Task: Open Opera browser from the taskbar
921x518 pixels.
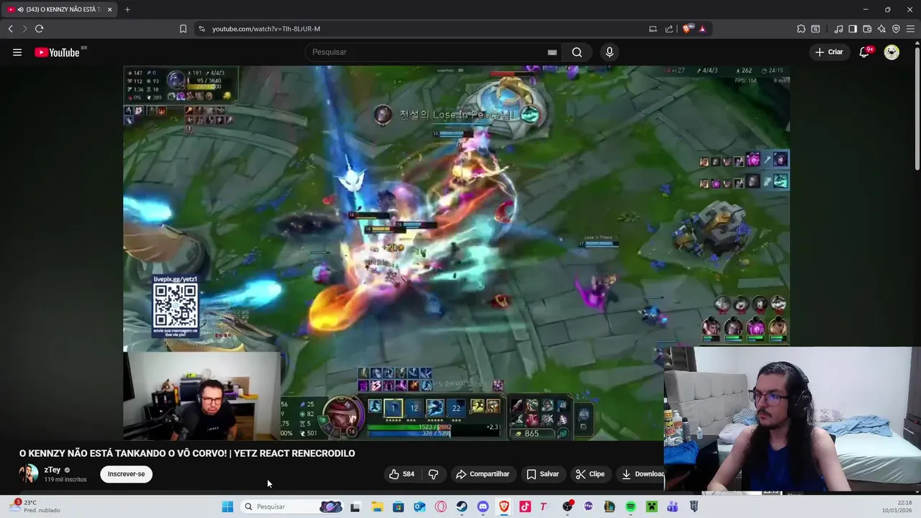Action: (x=440, y=506)
